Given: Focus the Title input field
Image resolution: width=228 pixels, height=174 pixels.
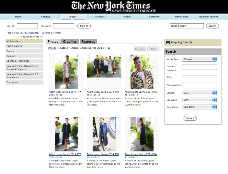Looking at the screenshot, I should [x=199, y=77].
